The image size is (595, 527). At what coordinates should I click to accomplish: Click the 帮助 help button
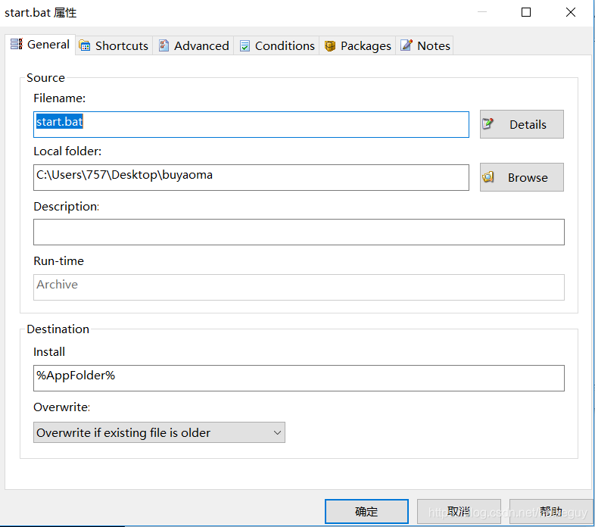(x=551, y=511)
